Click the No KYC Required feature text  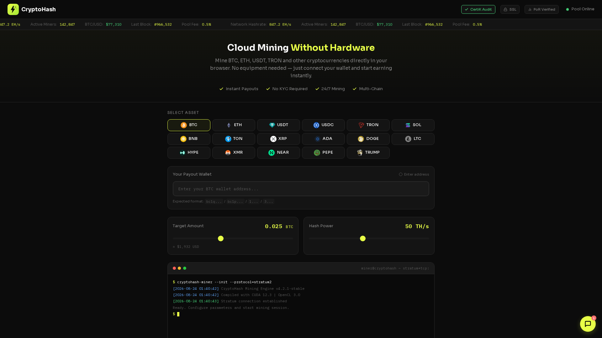[x=290, y=89]
